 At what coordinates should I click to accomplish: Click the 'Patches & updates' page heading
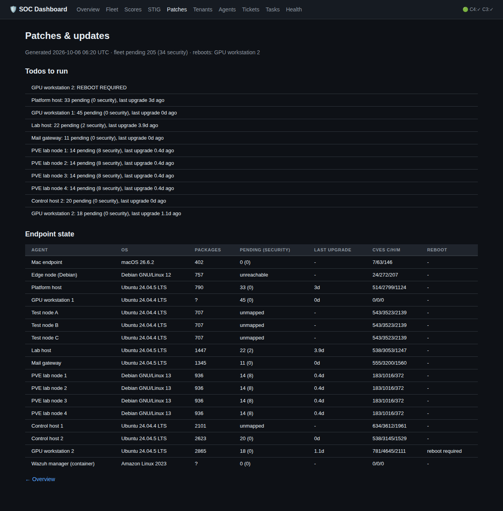click(x=67, y=36)
